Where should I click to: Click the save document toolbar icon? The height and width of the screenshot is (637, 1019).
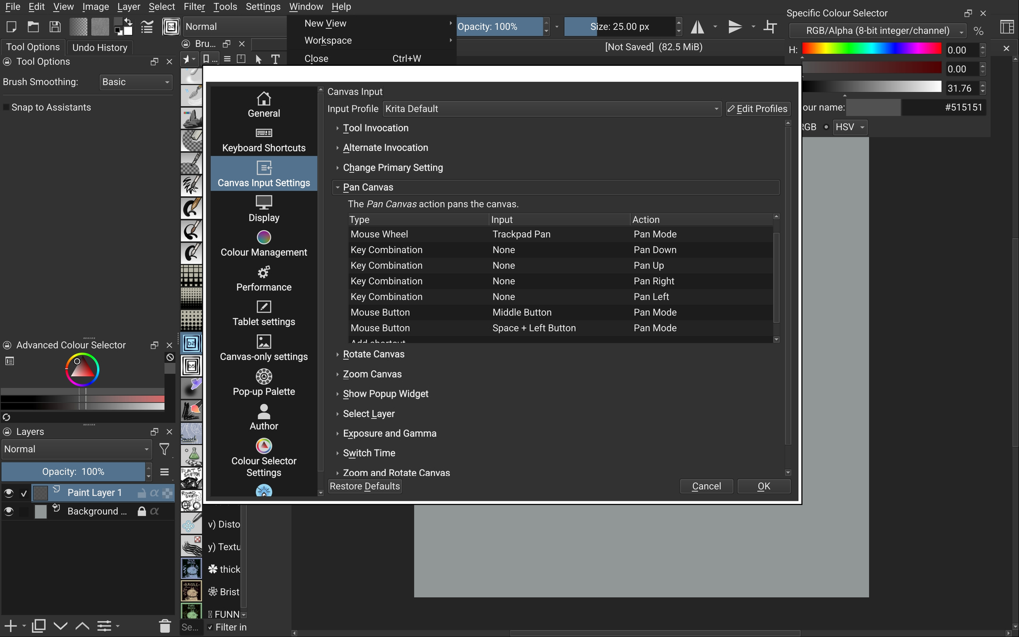55,27
